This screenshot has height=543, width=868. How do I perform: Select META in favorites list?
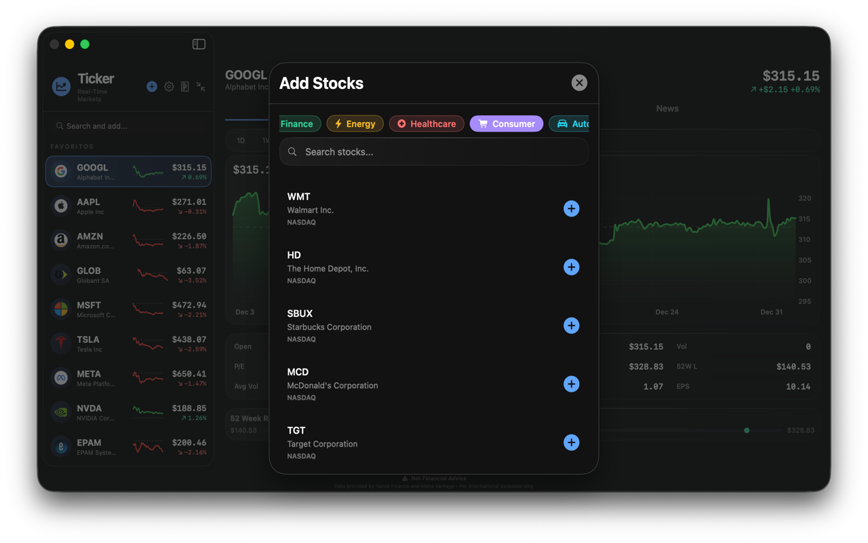click(128, 377)
